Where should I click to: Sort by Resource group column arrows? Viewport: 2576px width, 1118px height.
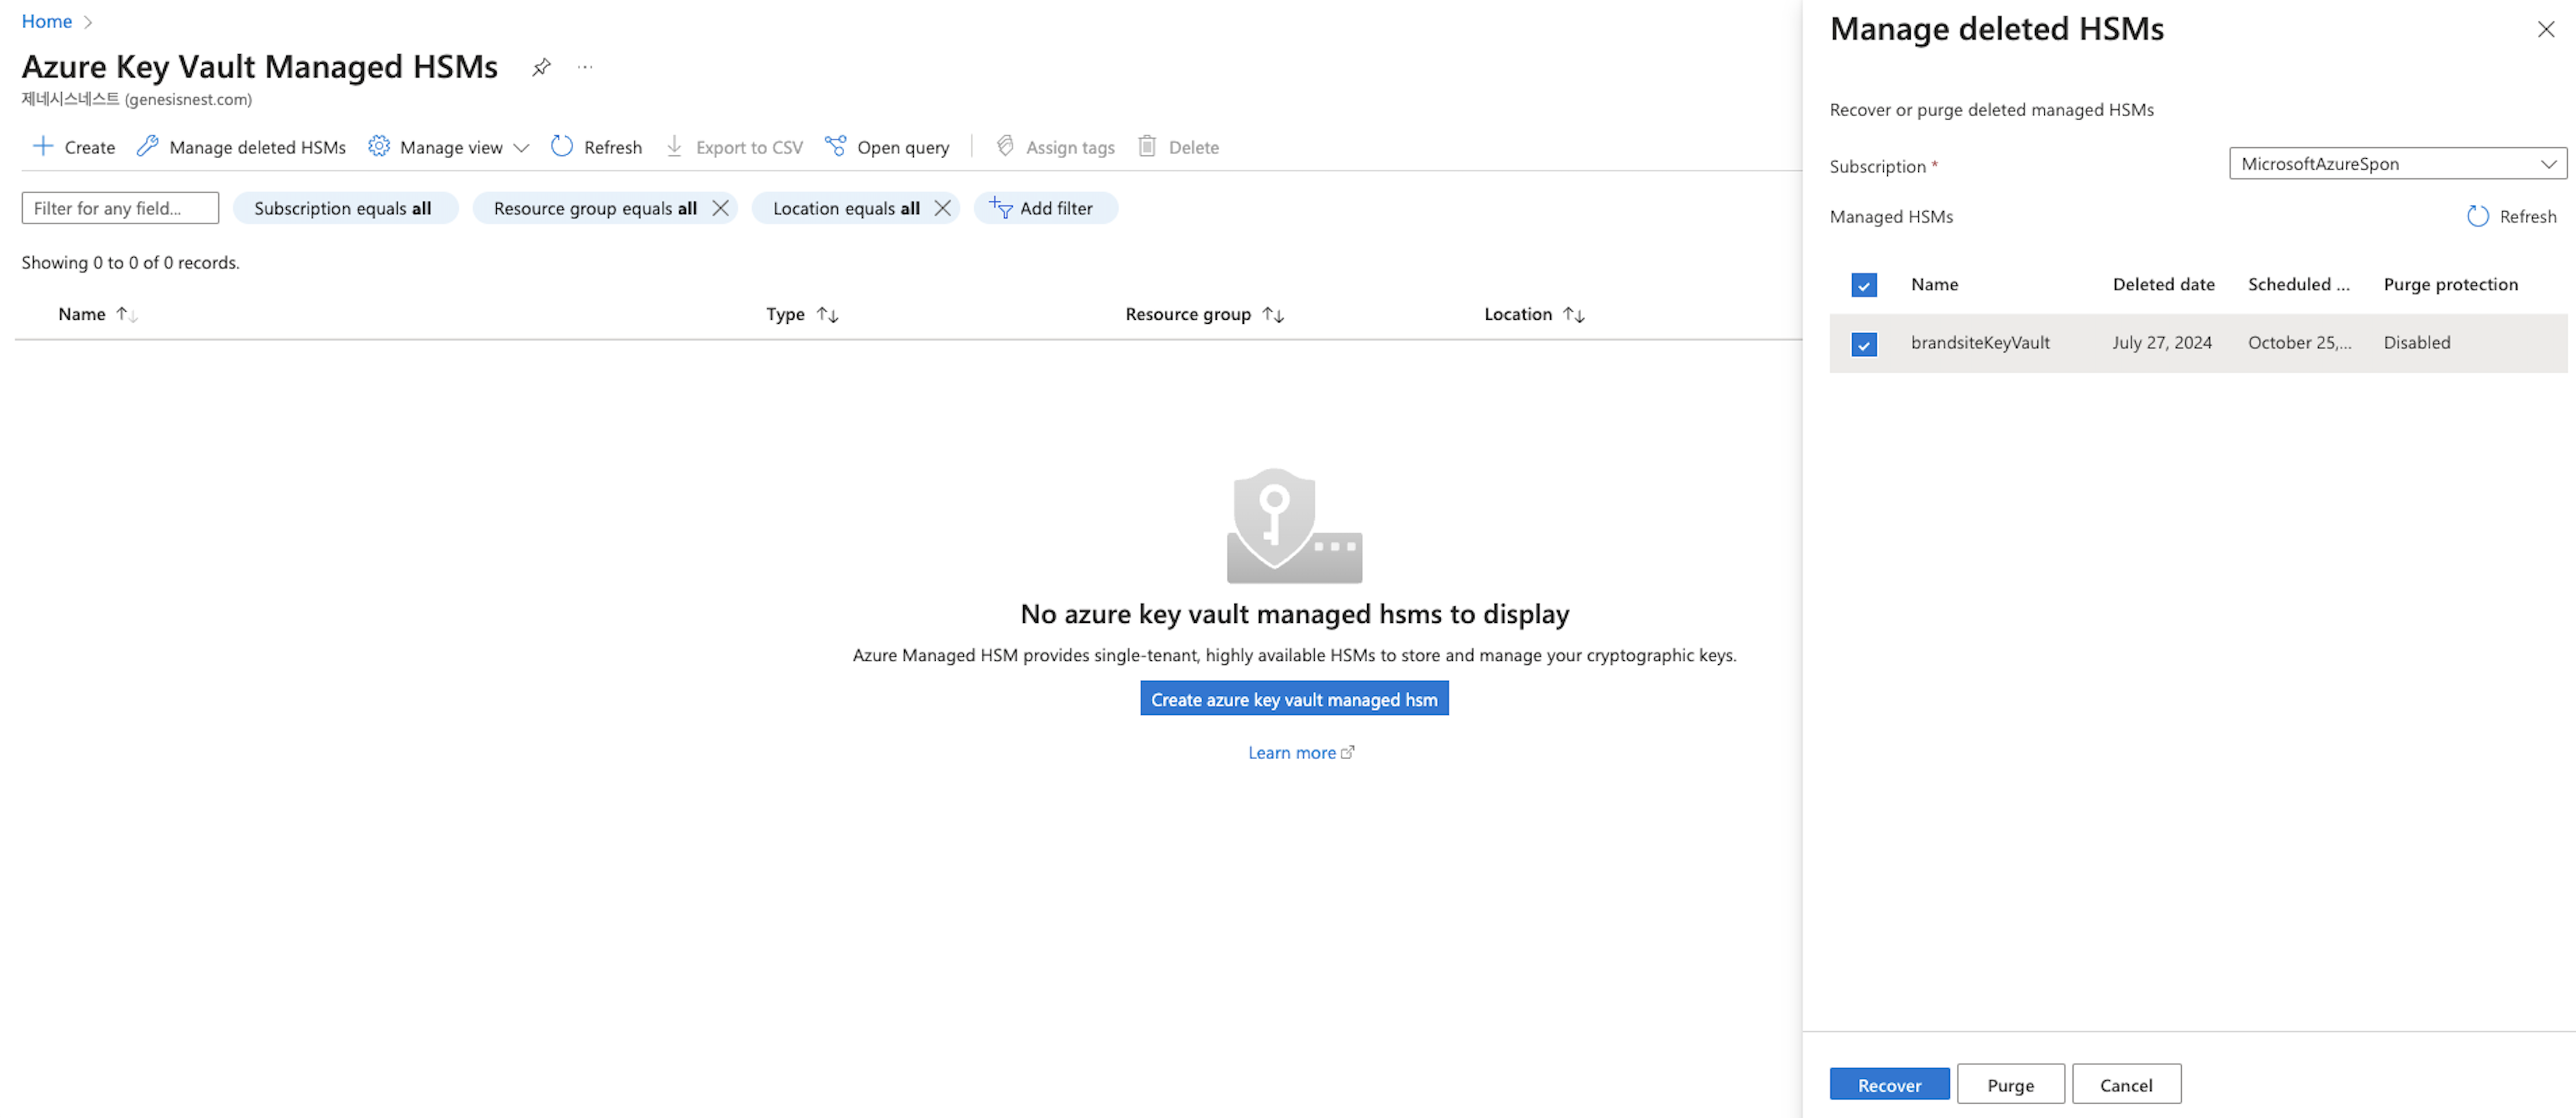click(1273, 314)
